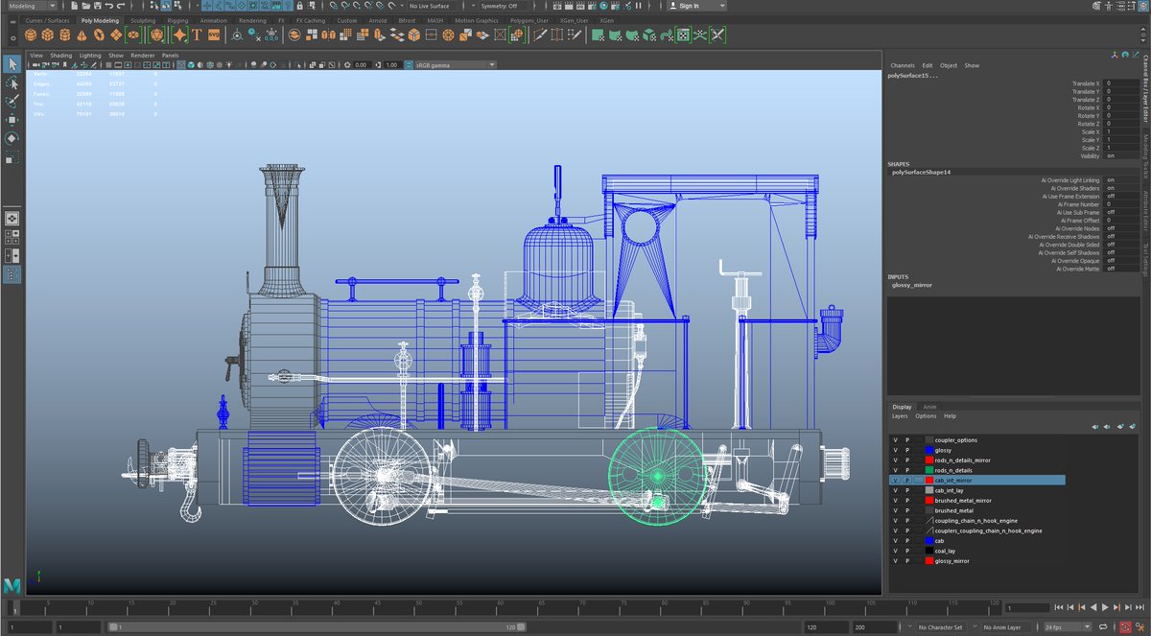1151x636 pixels.
Task: Open the Layers menu in Layer Editor
Action: click(x=900, y=416)
